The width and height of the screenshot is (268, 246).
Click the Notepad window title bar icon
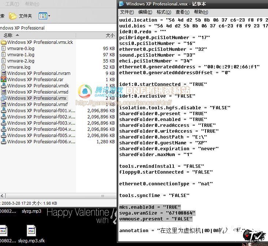point(121,4)
